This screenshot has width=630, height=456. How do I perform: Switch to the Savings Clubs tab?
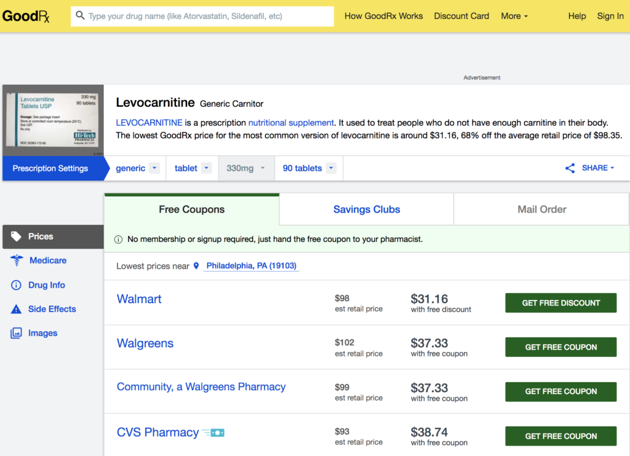click(366, 209)
